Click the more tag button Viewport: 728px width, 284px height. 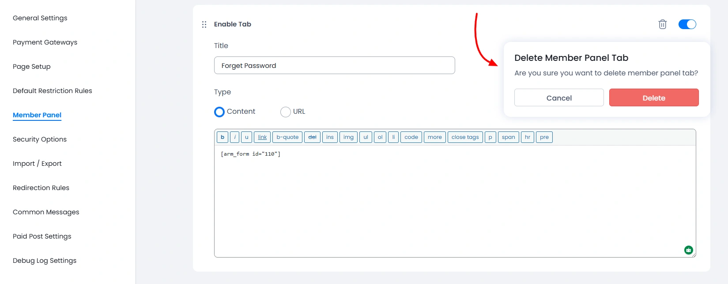click(x=435, y=137)
